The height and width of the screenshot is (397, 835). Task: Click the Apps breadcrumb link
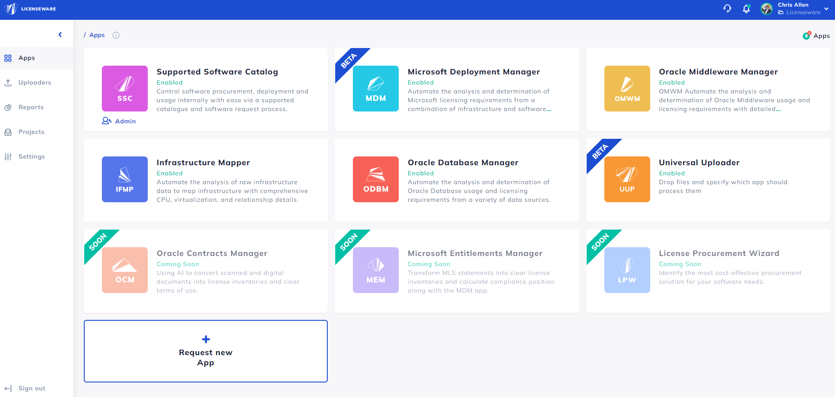(x=97, y=35)
